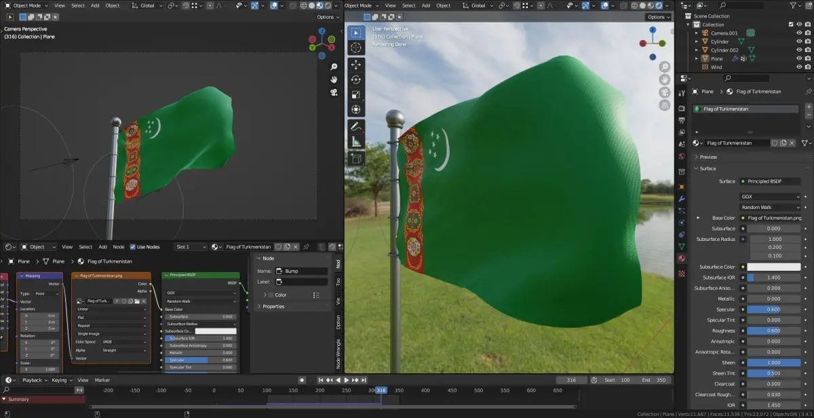Toggle Use Nodes checkbox

(x=132, y=247)
